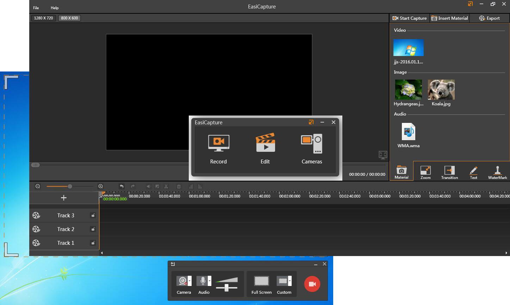The image size is (510, 305).
Task: Click the Camera webcam icon in recorder bar
Action: [x=182, y=281]
